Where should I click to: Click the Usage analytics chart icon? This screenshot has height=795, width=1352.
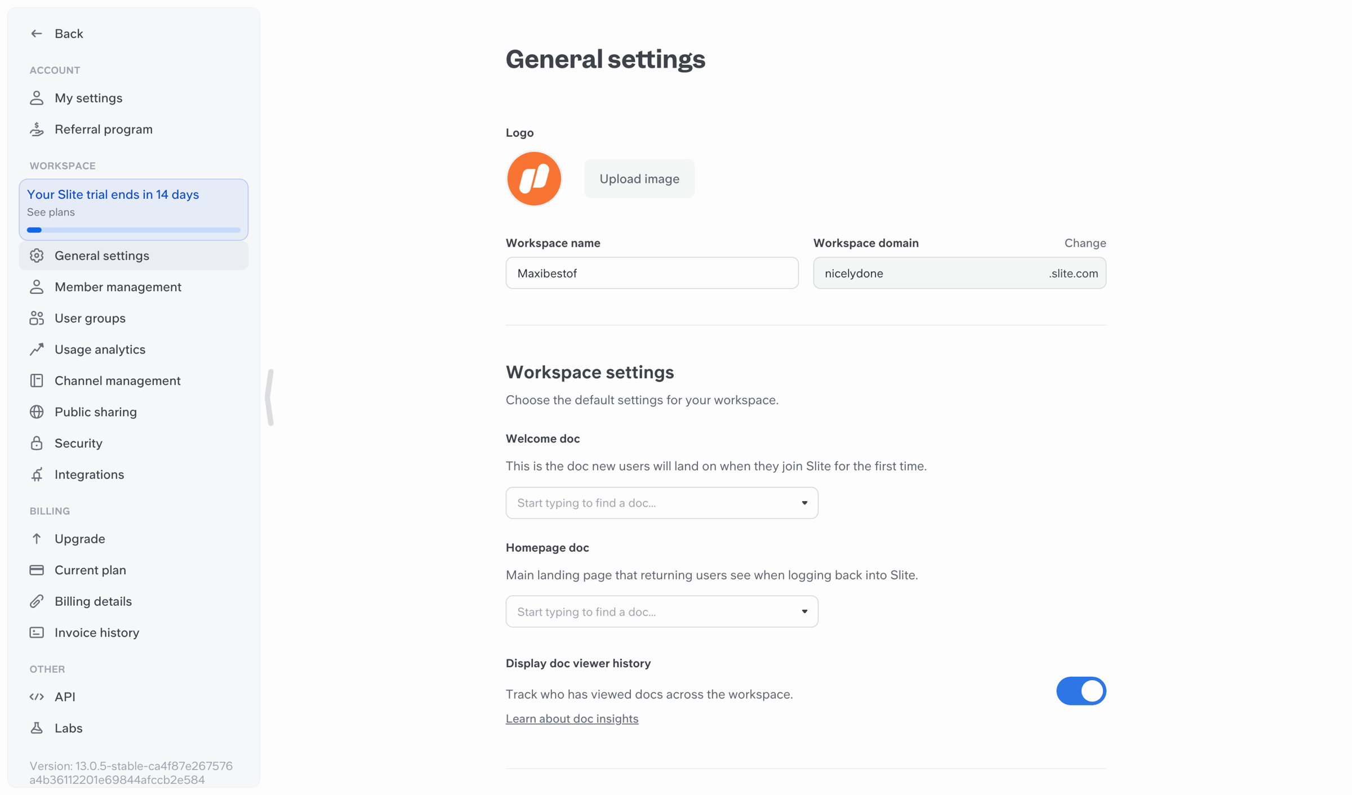pos(37,350)
